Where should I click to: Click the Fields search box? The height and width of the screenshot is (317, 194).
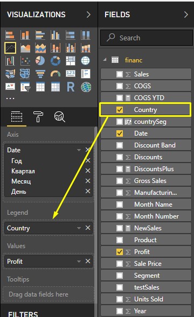click(x=147, y=38)
